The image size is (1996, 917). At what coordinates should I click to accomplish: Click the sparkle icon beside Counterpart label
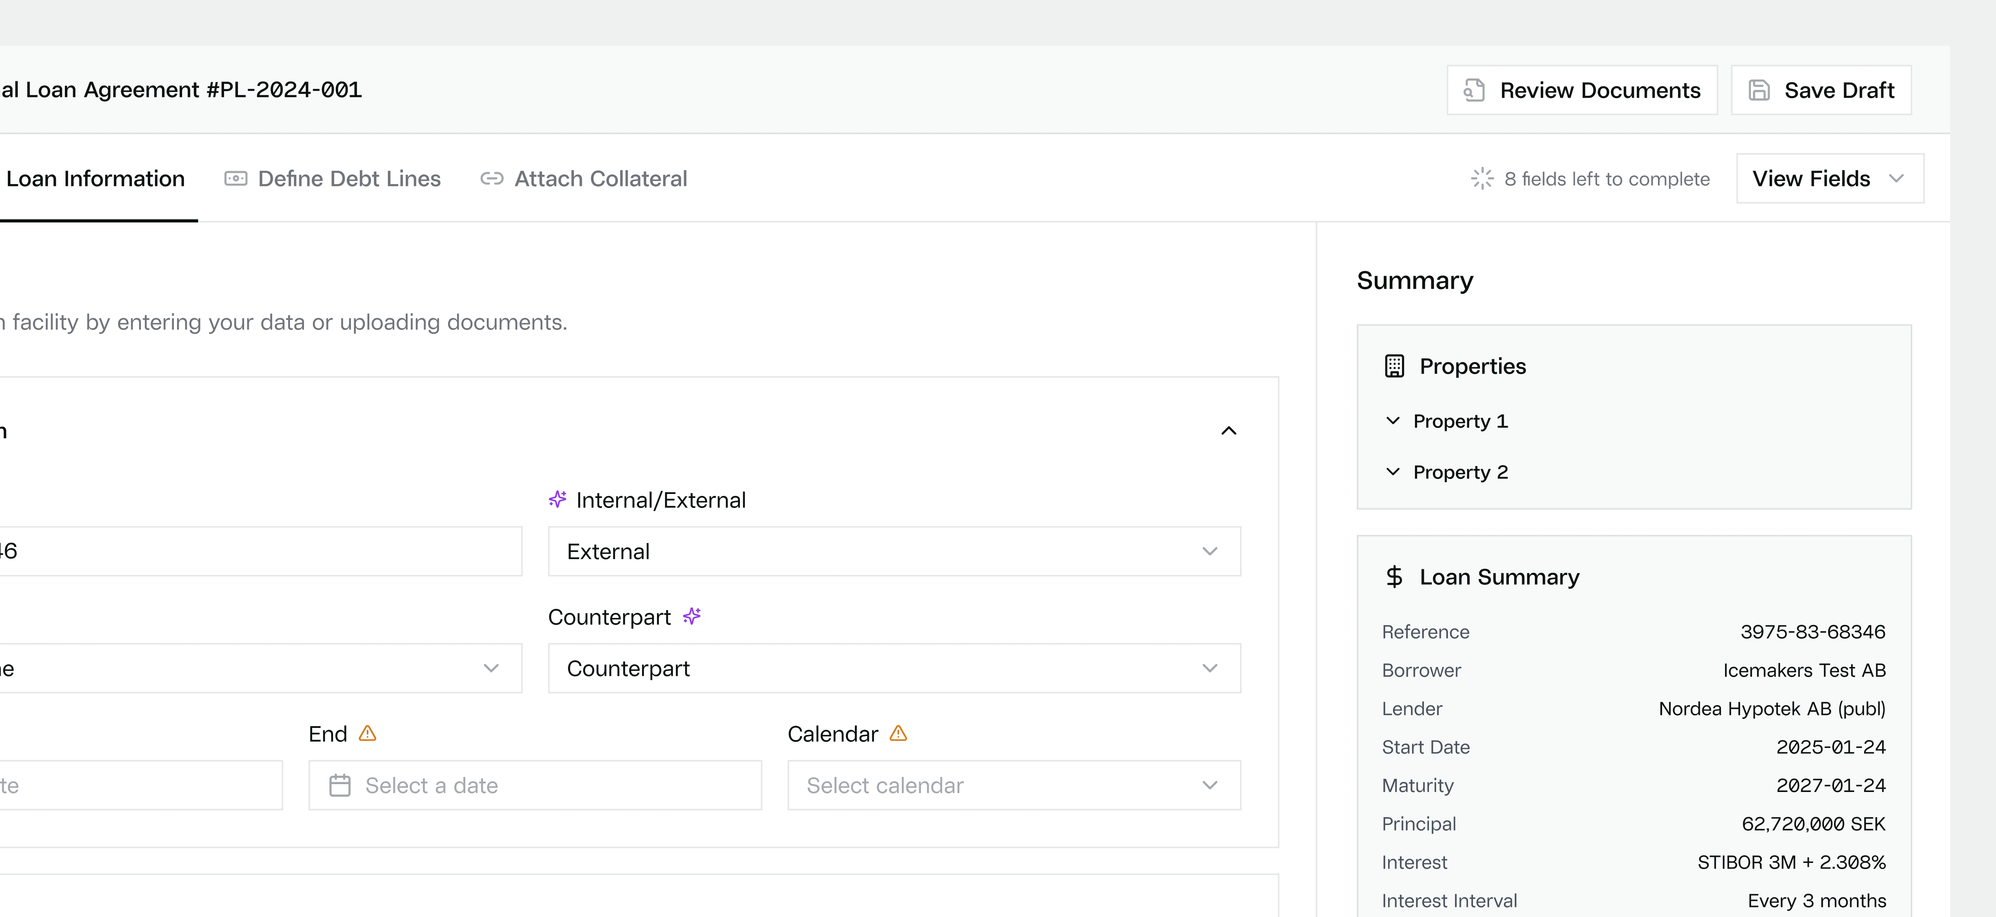click(692, 616)
